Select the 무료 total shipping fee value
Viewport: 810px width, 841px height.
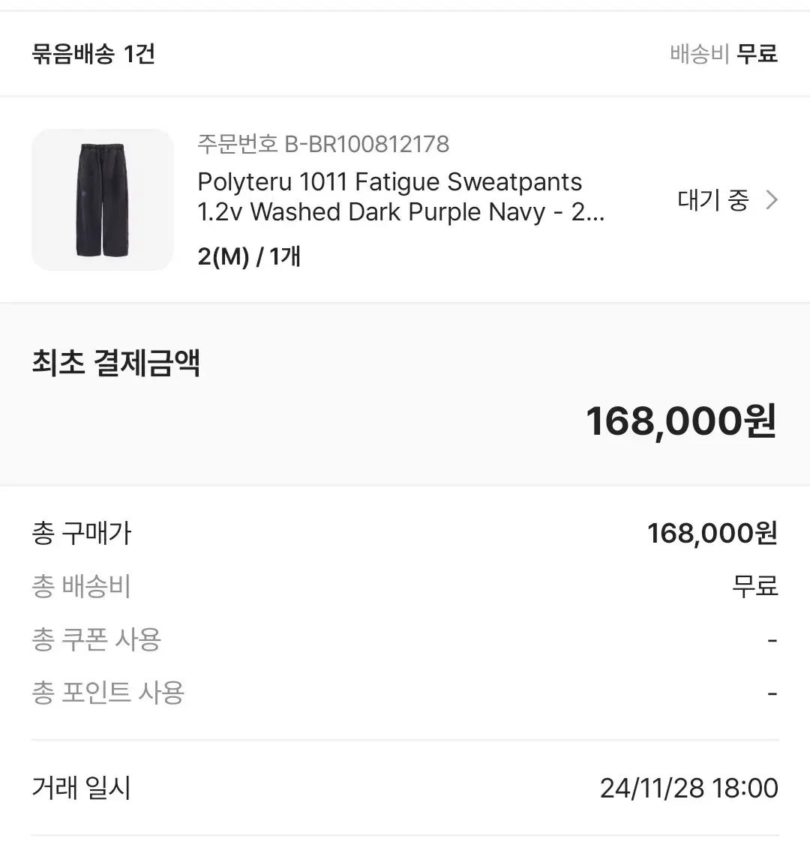click(755, 585)
